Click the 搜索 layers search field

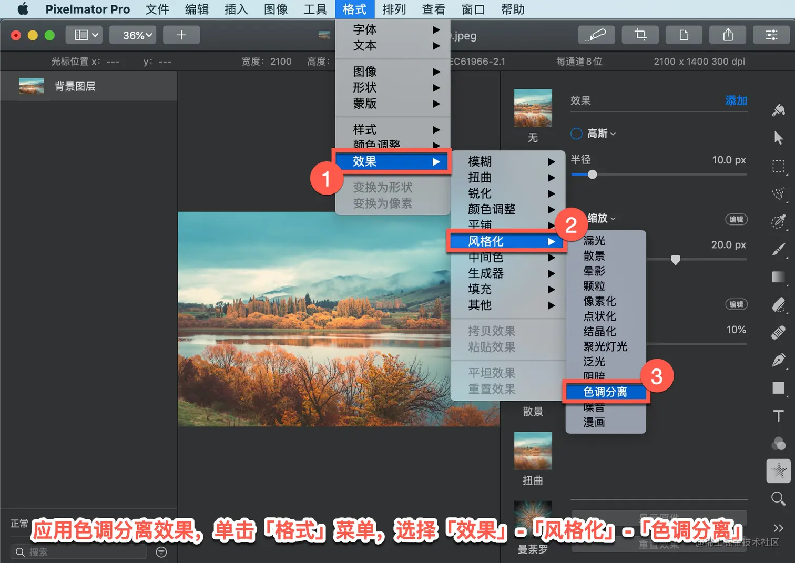pyautogui.click(x=79, y=552)
